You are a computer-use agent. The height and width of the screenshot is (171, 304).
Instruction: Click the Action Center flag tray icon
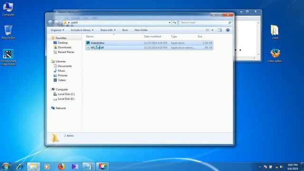[x=265, y=167]
